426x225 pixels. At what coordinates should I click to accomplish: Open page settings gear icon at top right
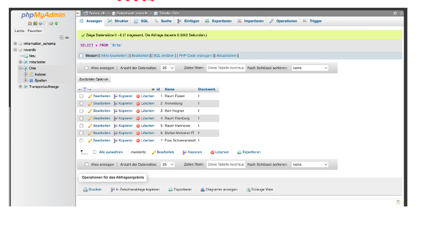(x=395, y=13)
